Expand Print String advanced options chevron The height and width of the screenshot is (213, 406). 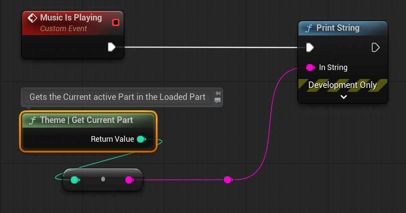(343, 97)
